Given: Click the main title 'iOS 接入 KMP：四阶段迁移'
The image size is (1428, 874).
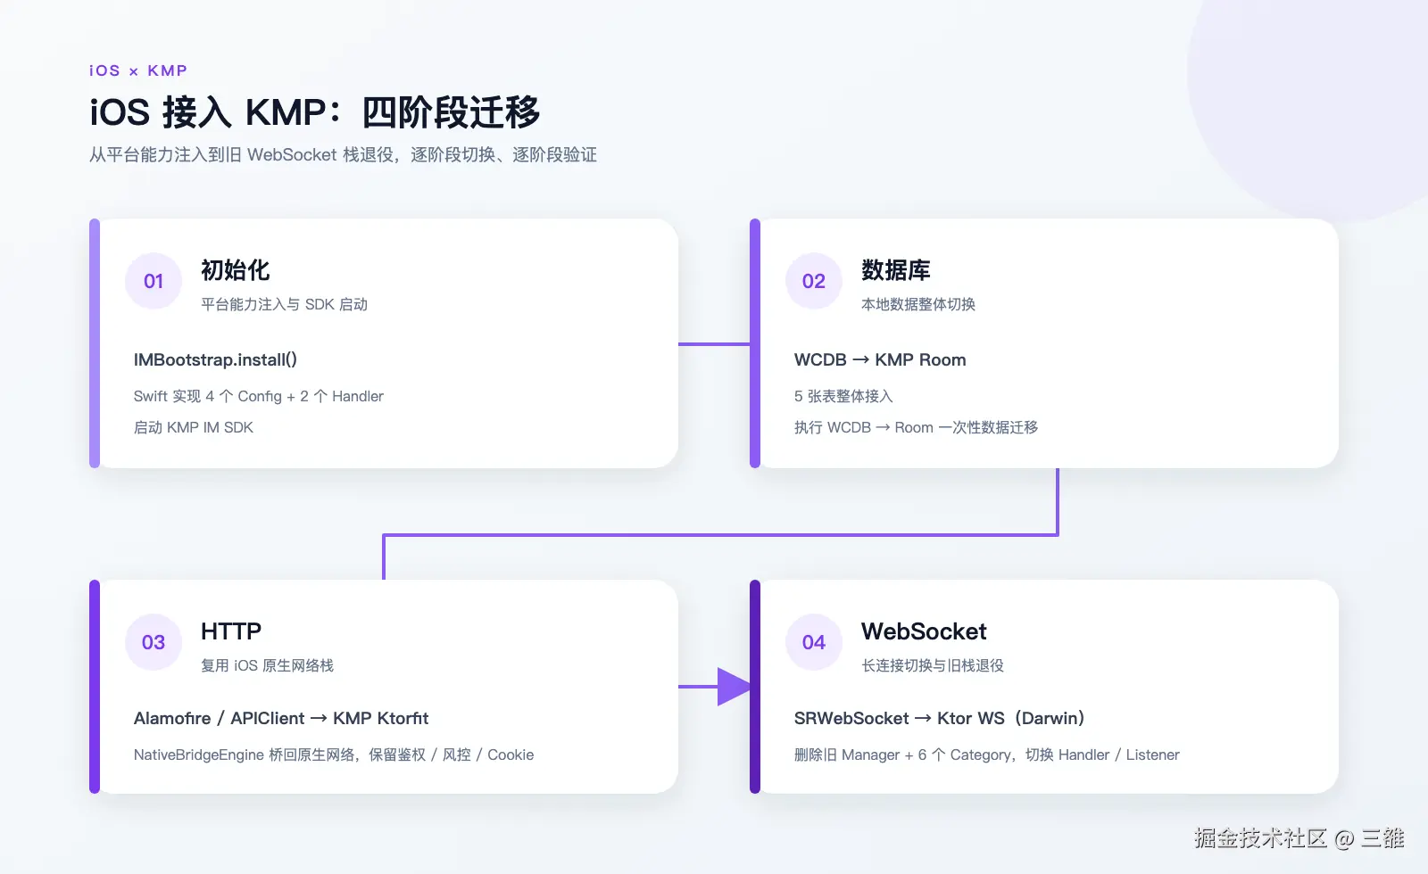Looking at the screenshot, I should click(315, 112).
